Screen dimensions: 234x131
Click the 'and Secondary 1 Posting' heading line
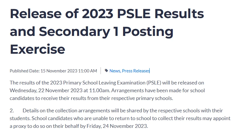92,31
